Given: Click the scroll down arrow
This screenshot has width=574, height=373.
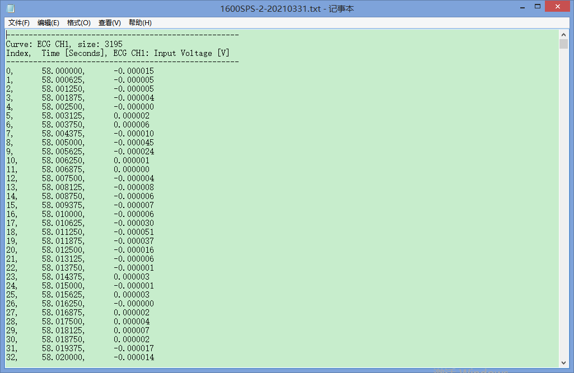Looking at the screenshot, I should [x=563, y=363].
